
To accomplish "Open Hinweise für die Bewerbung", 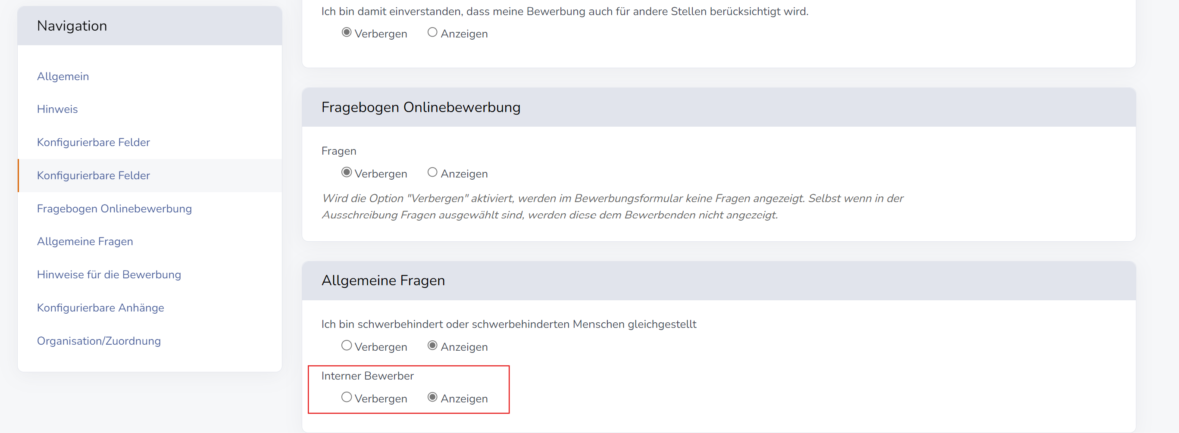I will point(109,274).
